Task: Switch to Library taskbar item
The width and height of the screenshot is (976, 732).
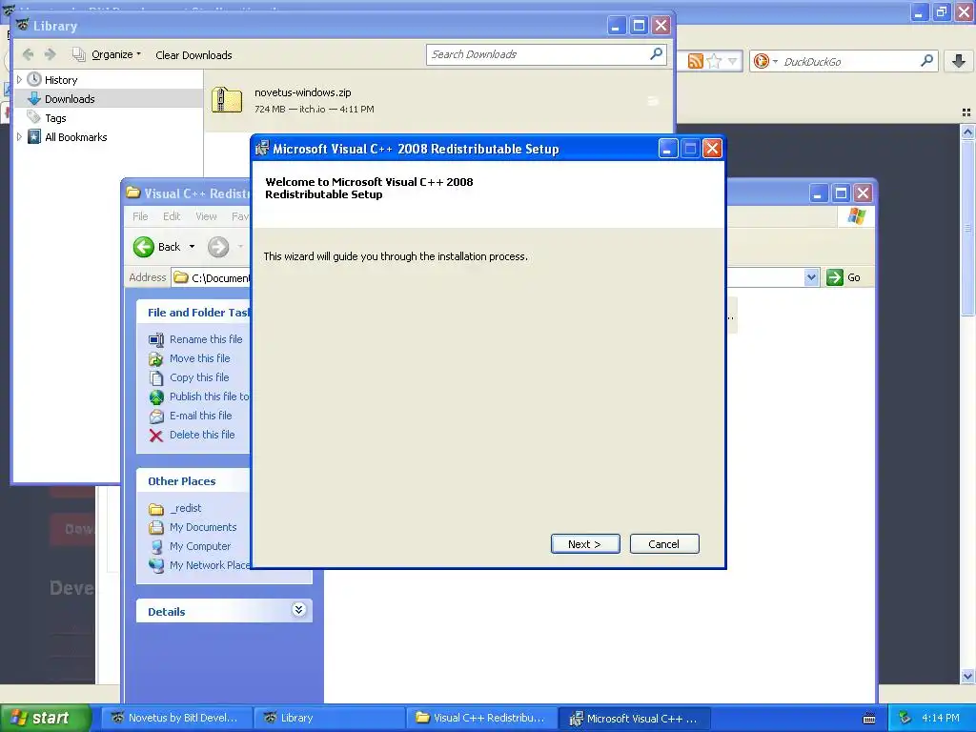Action: (329, 719)
